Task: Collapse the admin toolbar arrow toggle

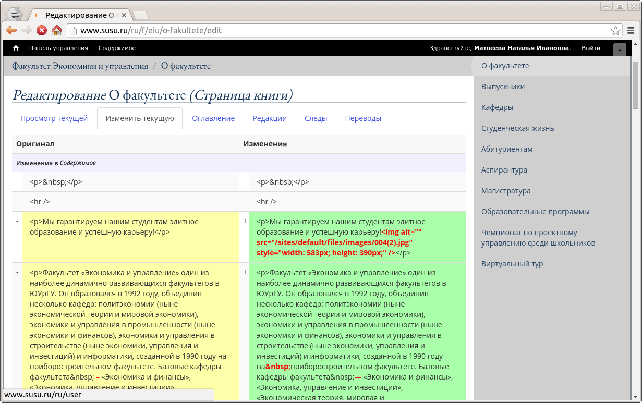Action: (619, 50)
